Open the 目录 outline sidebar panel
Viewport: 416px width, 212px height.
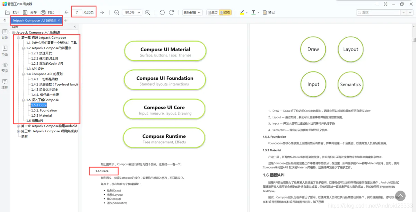pos(5,34)
